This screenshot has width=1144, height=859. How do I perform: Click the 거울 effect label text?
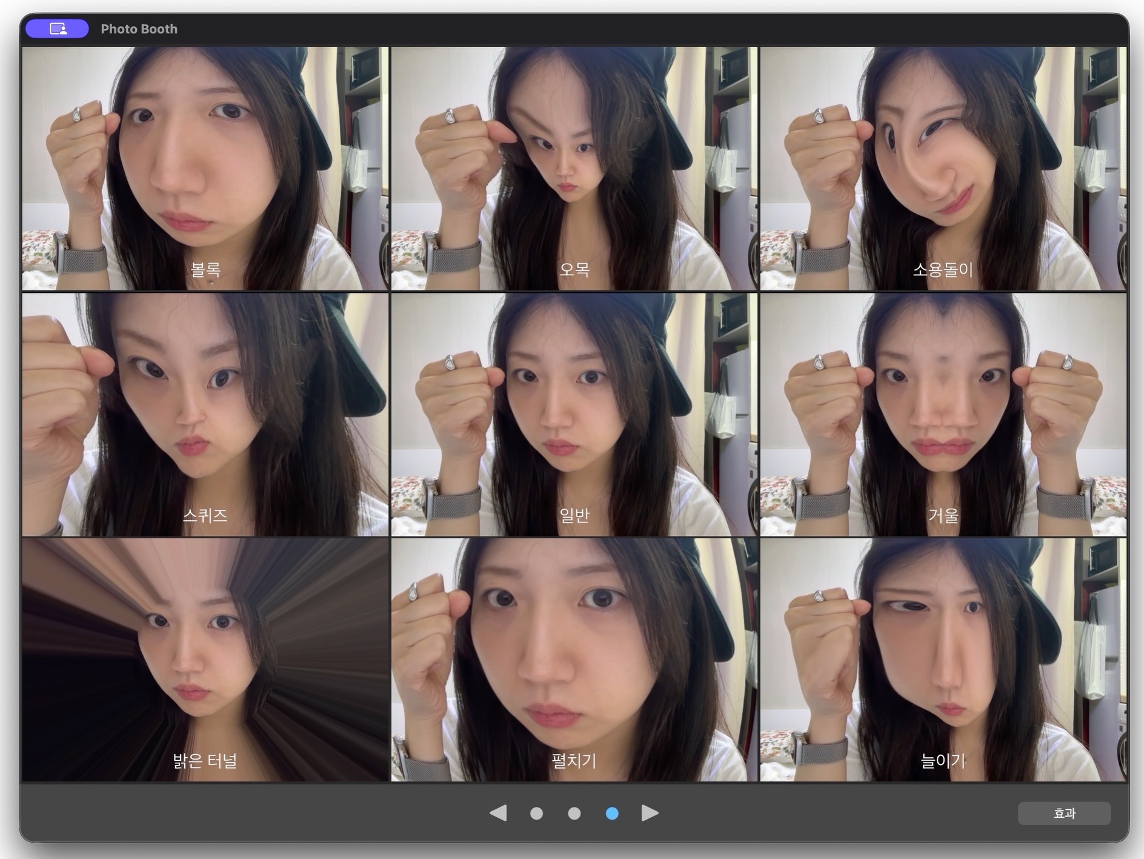[943, 515]
